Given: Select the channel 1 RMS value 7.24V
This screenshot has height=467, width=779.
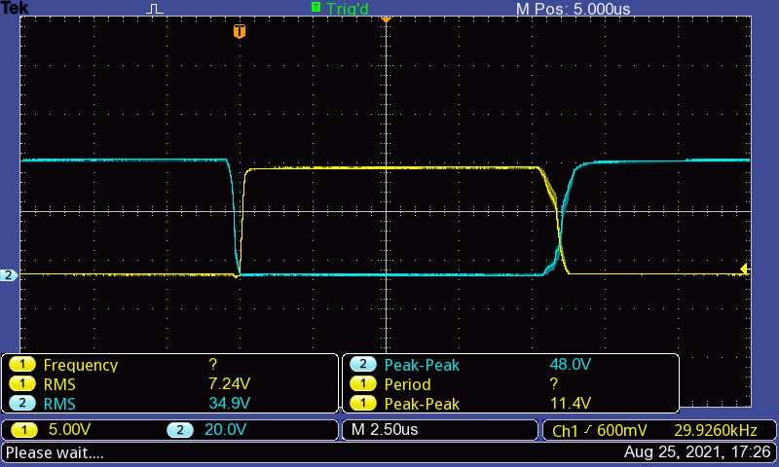Looking at the screenshot, I should (229, 383).
